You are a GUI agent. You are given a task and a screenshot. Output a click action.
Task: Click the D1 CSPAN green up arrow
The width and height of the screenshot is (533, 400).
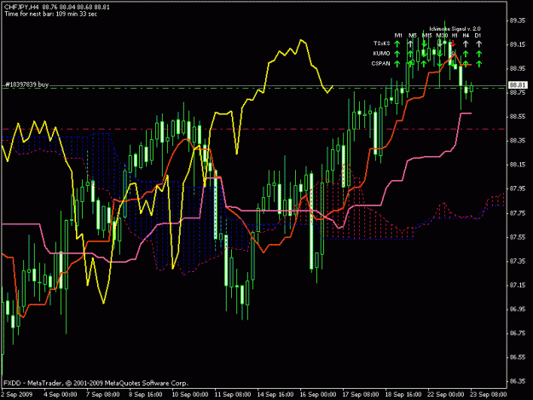point(479,64)
